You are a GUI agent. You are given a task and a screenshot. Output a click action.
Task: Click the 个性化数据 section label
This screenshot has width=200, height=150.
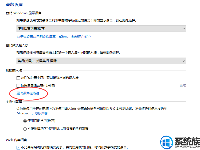pyautogui.click(x=14, y=102)
